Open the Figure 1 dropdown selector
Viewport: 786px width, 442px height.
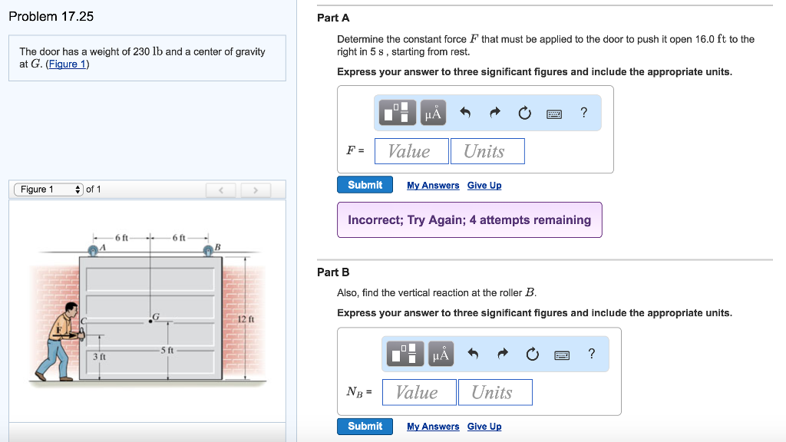(48, 190)
